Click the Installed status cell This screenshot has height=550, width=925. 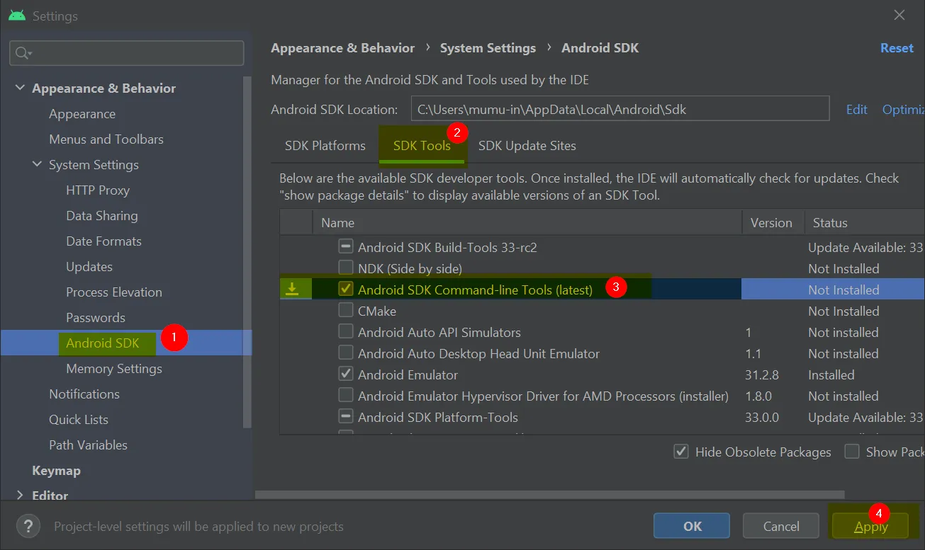point(831,374)
